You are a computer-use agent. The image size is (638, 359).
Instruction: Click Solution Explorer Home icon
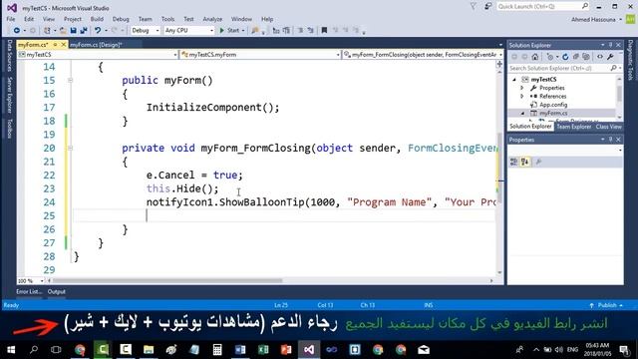pos(535,57)
